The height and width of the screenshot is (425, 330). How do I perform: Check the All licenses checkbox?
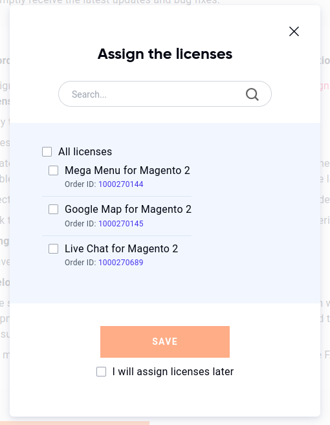click(47, 152)
